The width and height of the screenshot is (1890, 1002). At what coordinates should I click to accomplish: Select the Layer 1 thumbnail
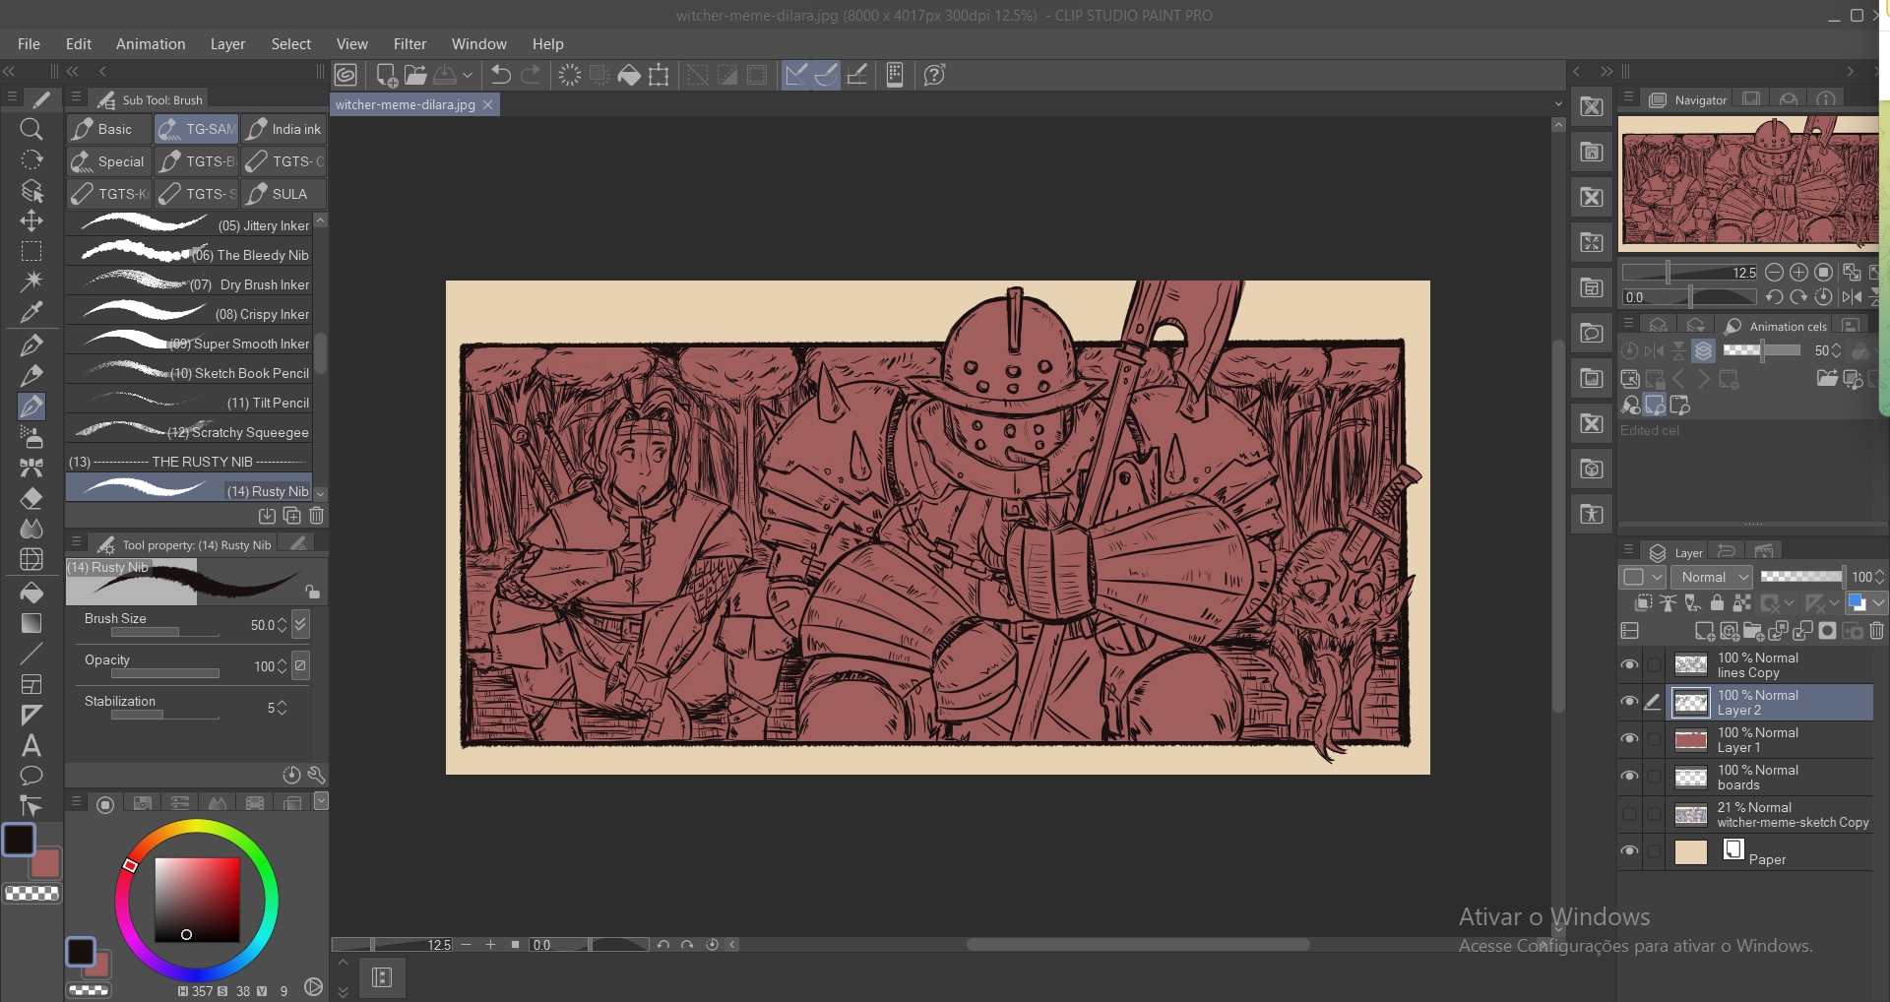coord(1690,740)
